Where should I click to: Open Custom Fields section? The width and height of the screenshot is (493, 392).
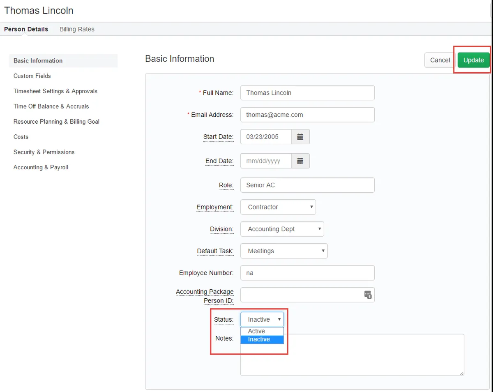[x=32, y=76]
